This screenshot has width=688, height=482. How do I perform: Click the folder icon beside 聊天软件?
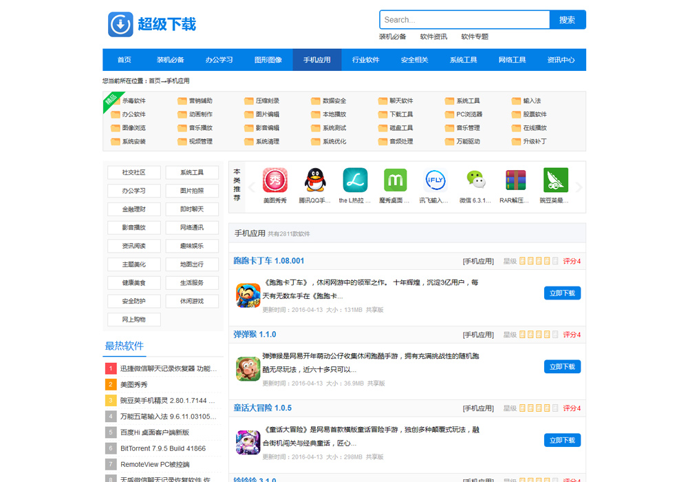(x=383, y=101)
